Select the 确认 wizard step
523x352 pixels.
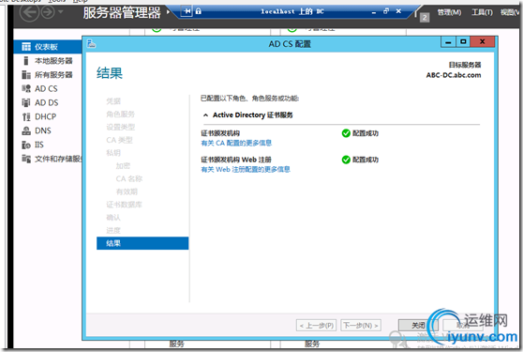113,218
